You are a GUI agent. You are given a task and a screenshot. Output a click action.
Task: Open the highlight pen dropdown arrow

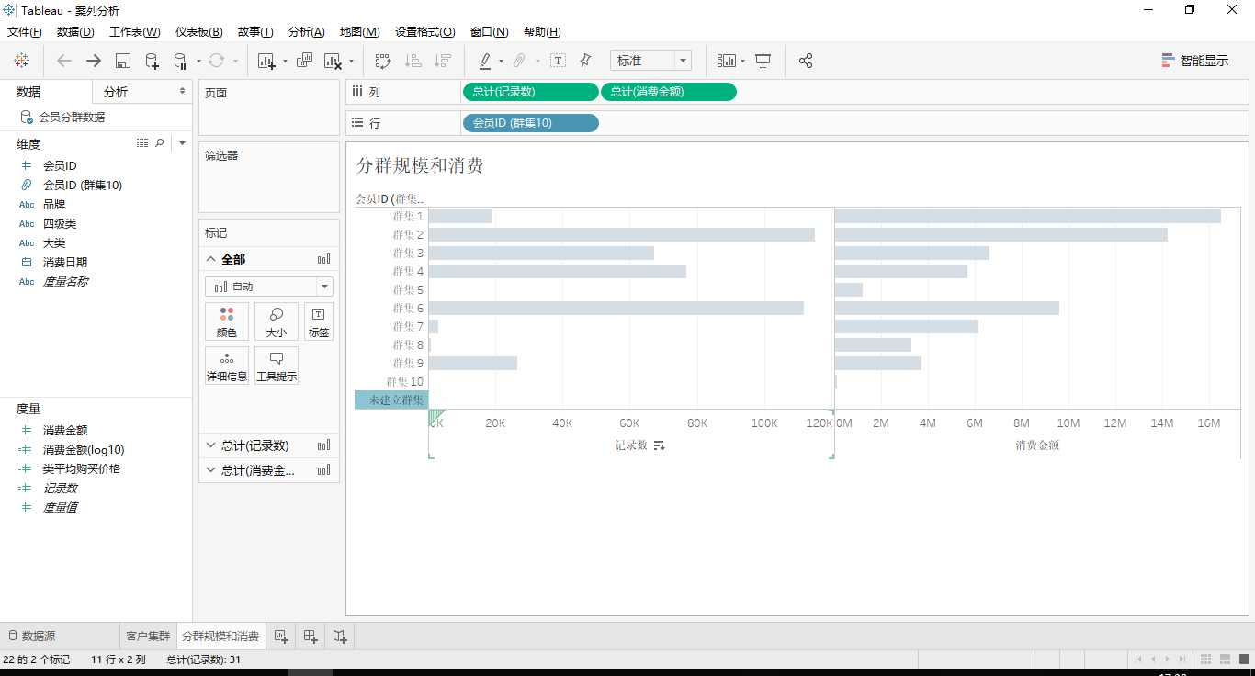[x=501, y=62]
